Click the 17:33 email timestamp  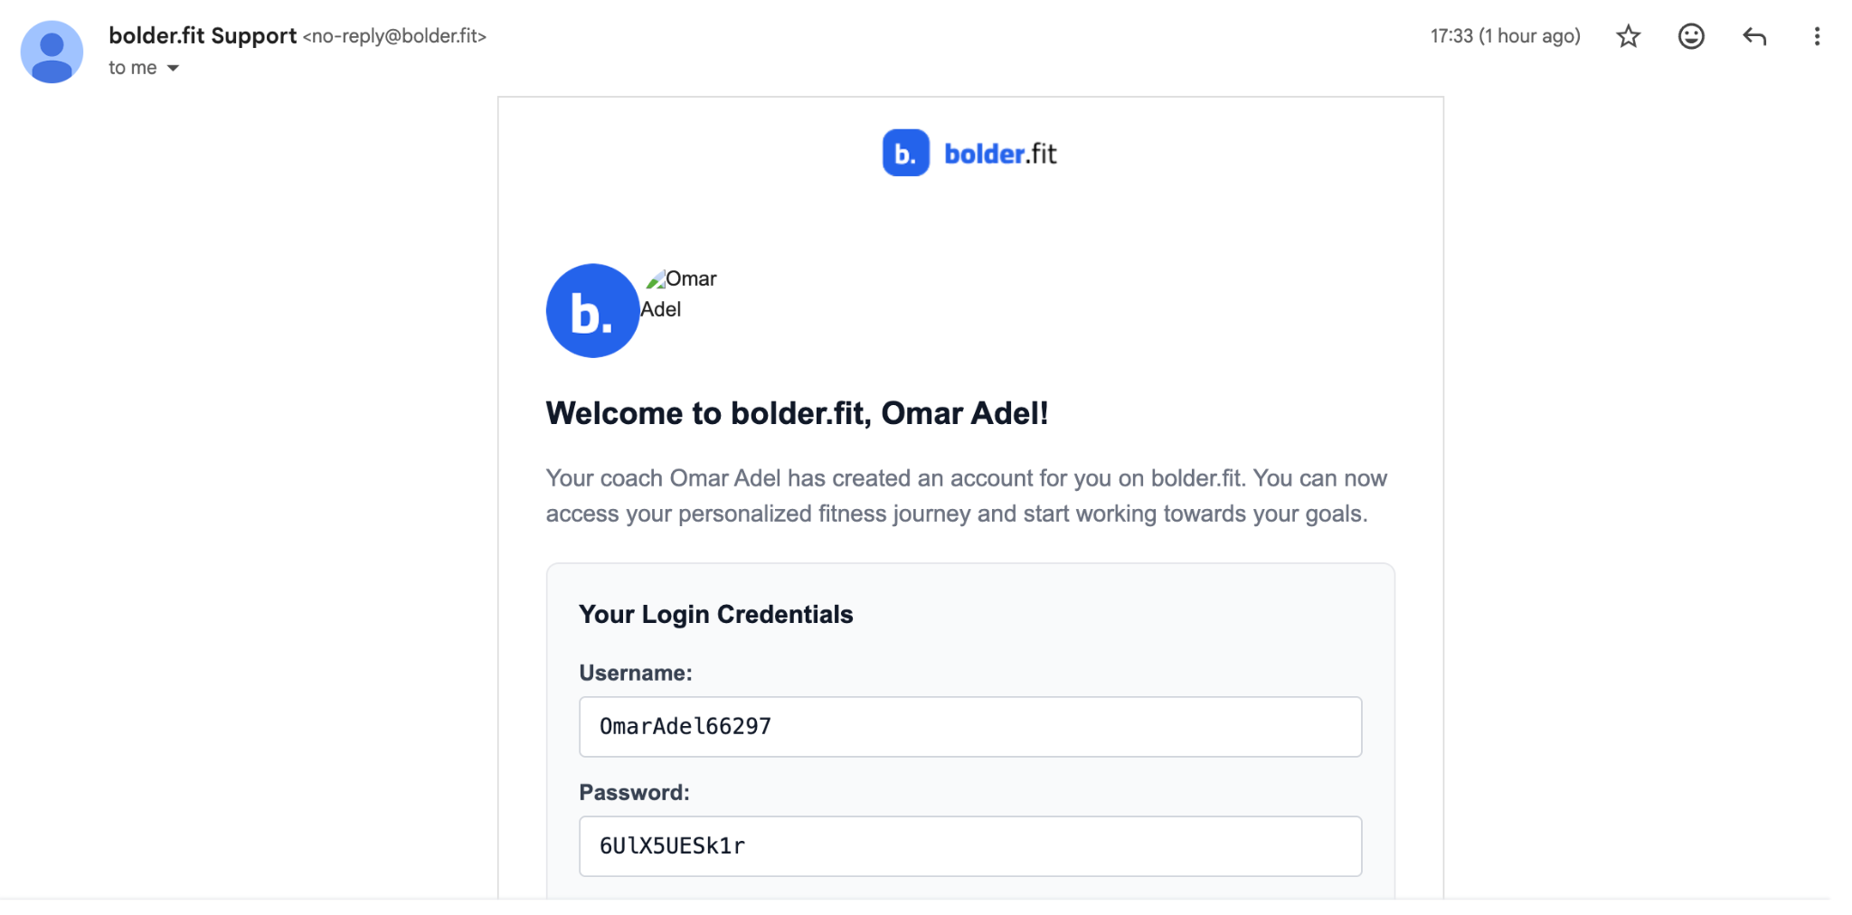[1505, 36]
